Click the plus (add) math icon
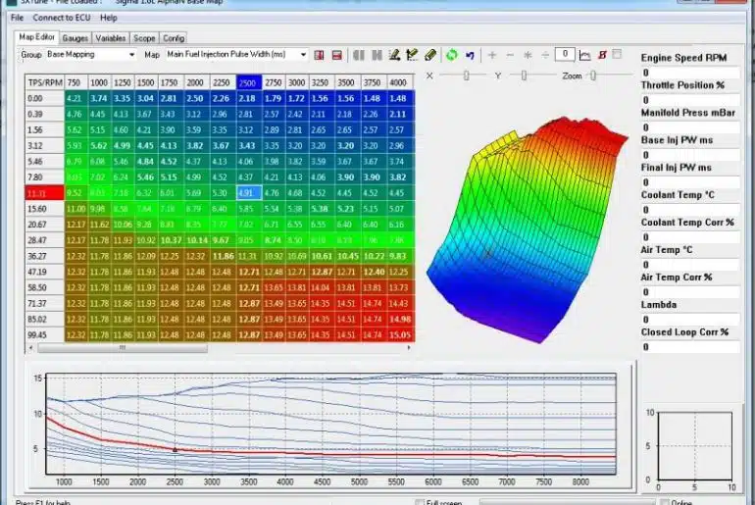This screenshot has height=505, width=755. pyautogui.click(x=492, y=55)
